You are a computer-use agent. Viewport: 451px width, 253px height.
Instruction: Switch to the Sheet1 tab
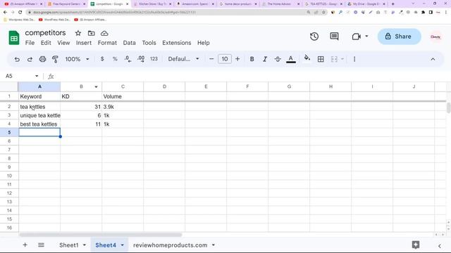69,245
